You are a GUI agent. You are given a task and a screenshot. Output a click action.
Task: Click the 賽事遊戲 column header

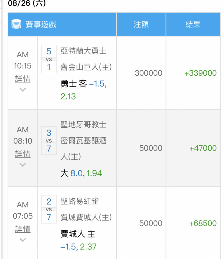pos(41,24)
